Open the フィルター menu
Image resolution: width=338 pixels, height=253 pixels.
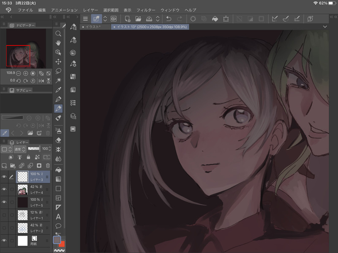[146, 10]
